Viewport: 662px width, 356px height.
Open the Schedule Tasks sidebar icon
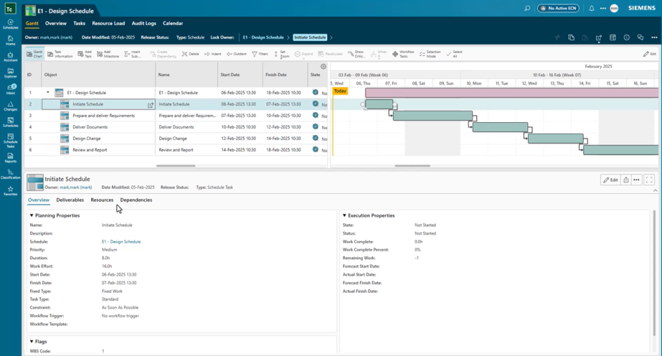pos(10,140)
